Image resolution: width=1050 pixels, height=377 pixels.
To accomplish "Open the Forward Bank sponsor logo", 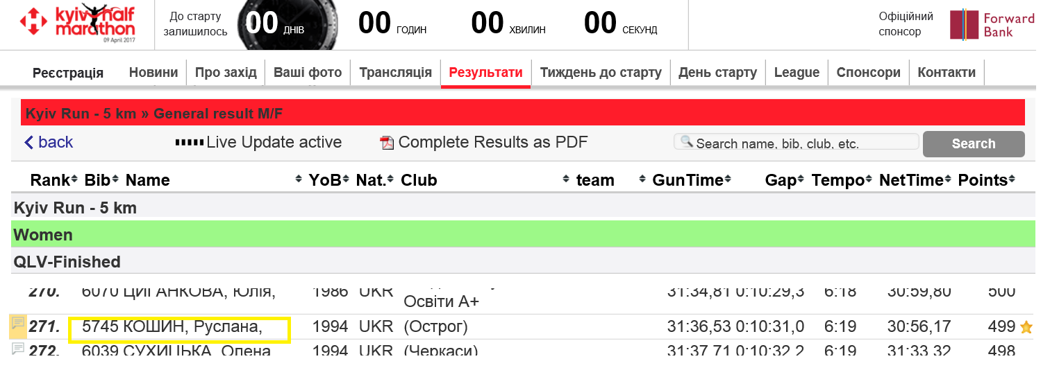I will pyautogui.click(x=992, y=25).
